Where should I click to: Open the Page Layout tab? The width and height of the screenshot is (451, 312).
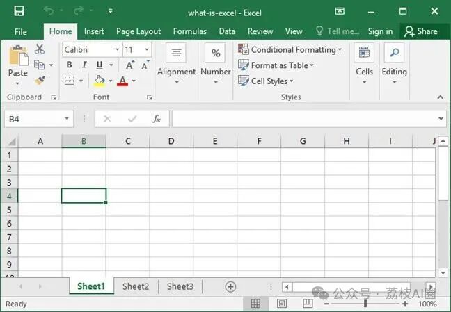[x=139, y=31]
